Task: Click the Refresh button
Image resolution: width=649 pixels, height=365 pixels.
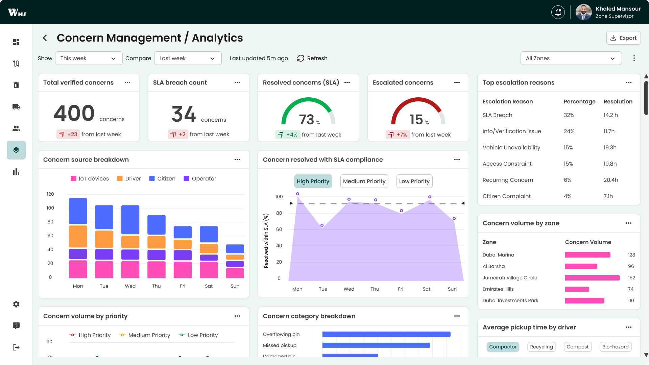Action: [312, 58]
